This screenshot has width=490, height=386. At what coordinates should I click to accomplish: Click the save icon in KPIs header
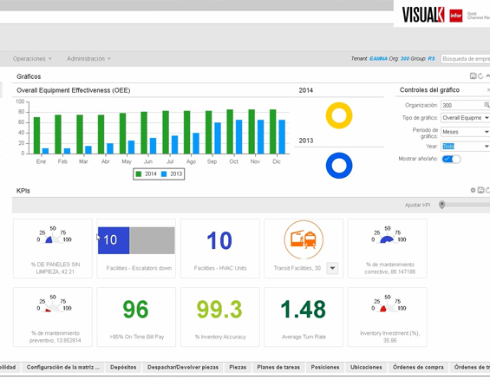pyautogui.click(x=480, y=190)
